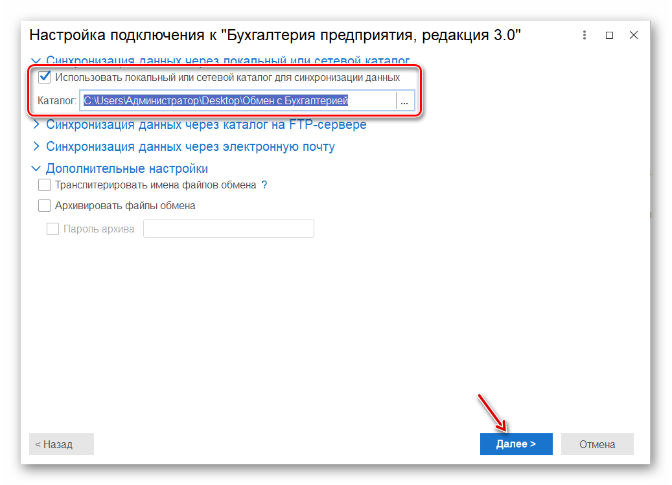This screenshot has width=672, height=485.
Task: Expand the FTP server catalog sync section
Action: [x=36, y=124]
